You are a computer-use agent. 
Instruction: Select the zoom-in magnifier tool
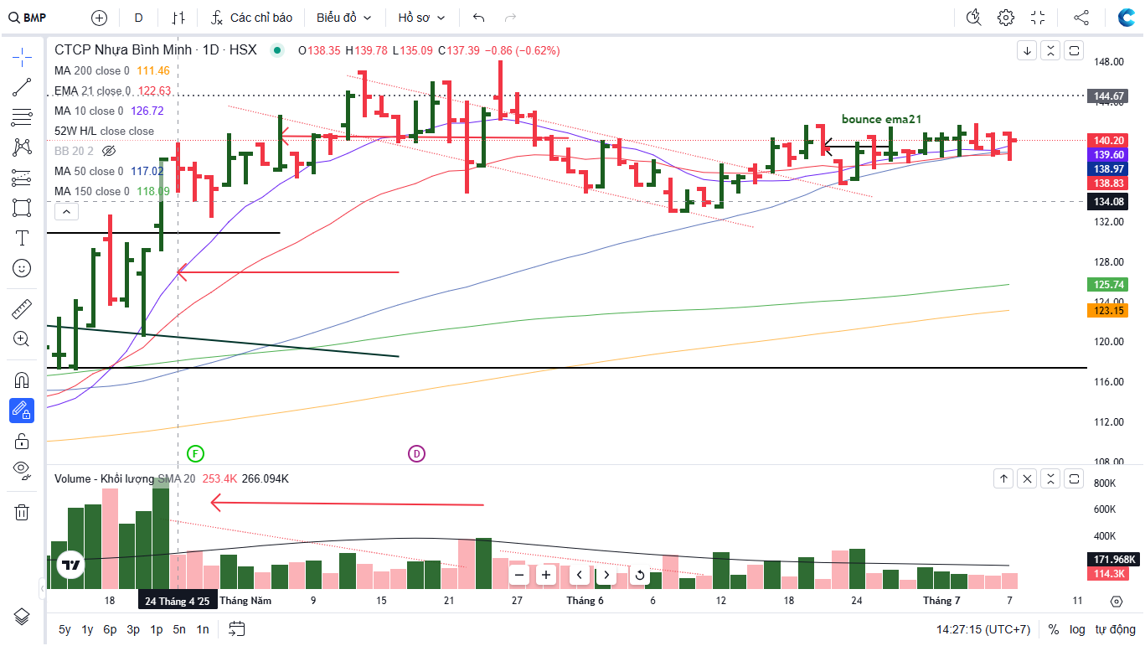click(22, 339)
